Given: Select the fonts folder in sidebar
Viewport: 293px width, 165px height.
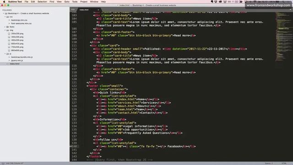Looking at the screenshot, I should tap(12, 27).
